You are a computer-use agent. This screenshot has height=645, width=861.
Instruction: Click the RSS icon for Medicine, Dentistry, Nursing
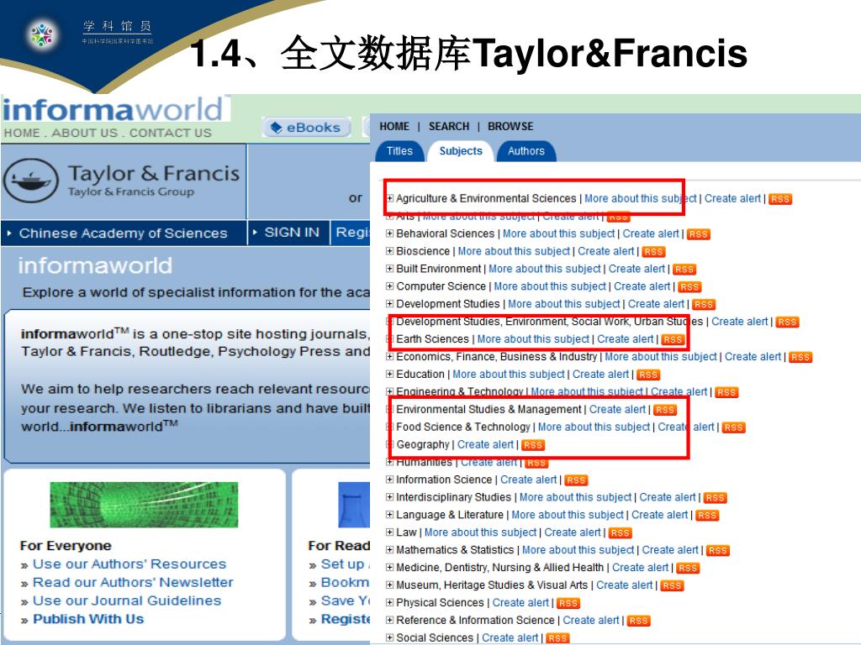pos(688,568)
